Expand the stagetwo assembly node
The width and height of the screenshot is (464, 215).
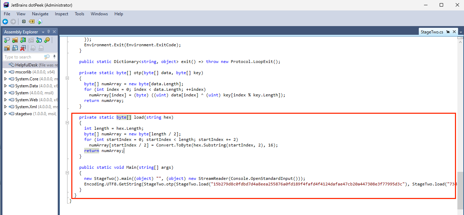(5, 113)
